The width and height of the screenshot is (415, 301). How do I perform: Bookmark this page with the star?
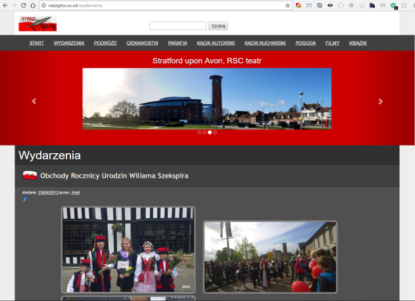point(287,5)
